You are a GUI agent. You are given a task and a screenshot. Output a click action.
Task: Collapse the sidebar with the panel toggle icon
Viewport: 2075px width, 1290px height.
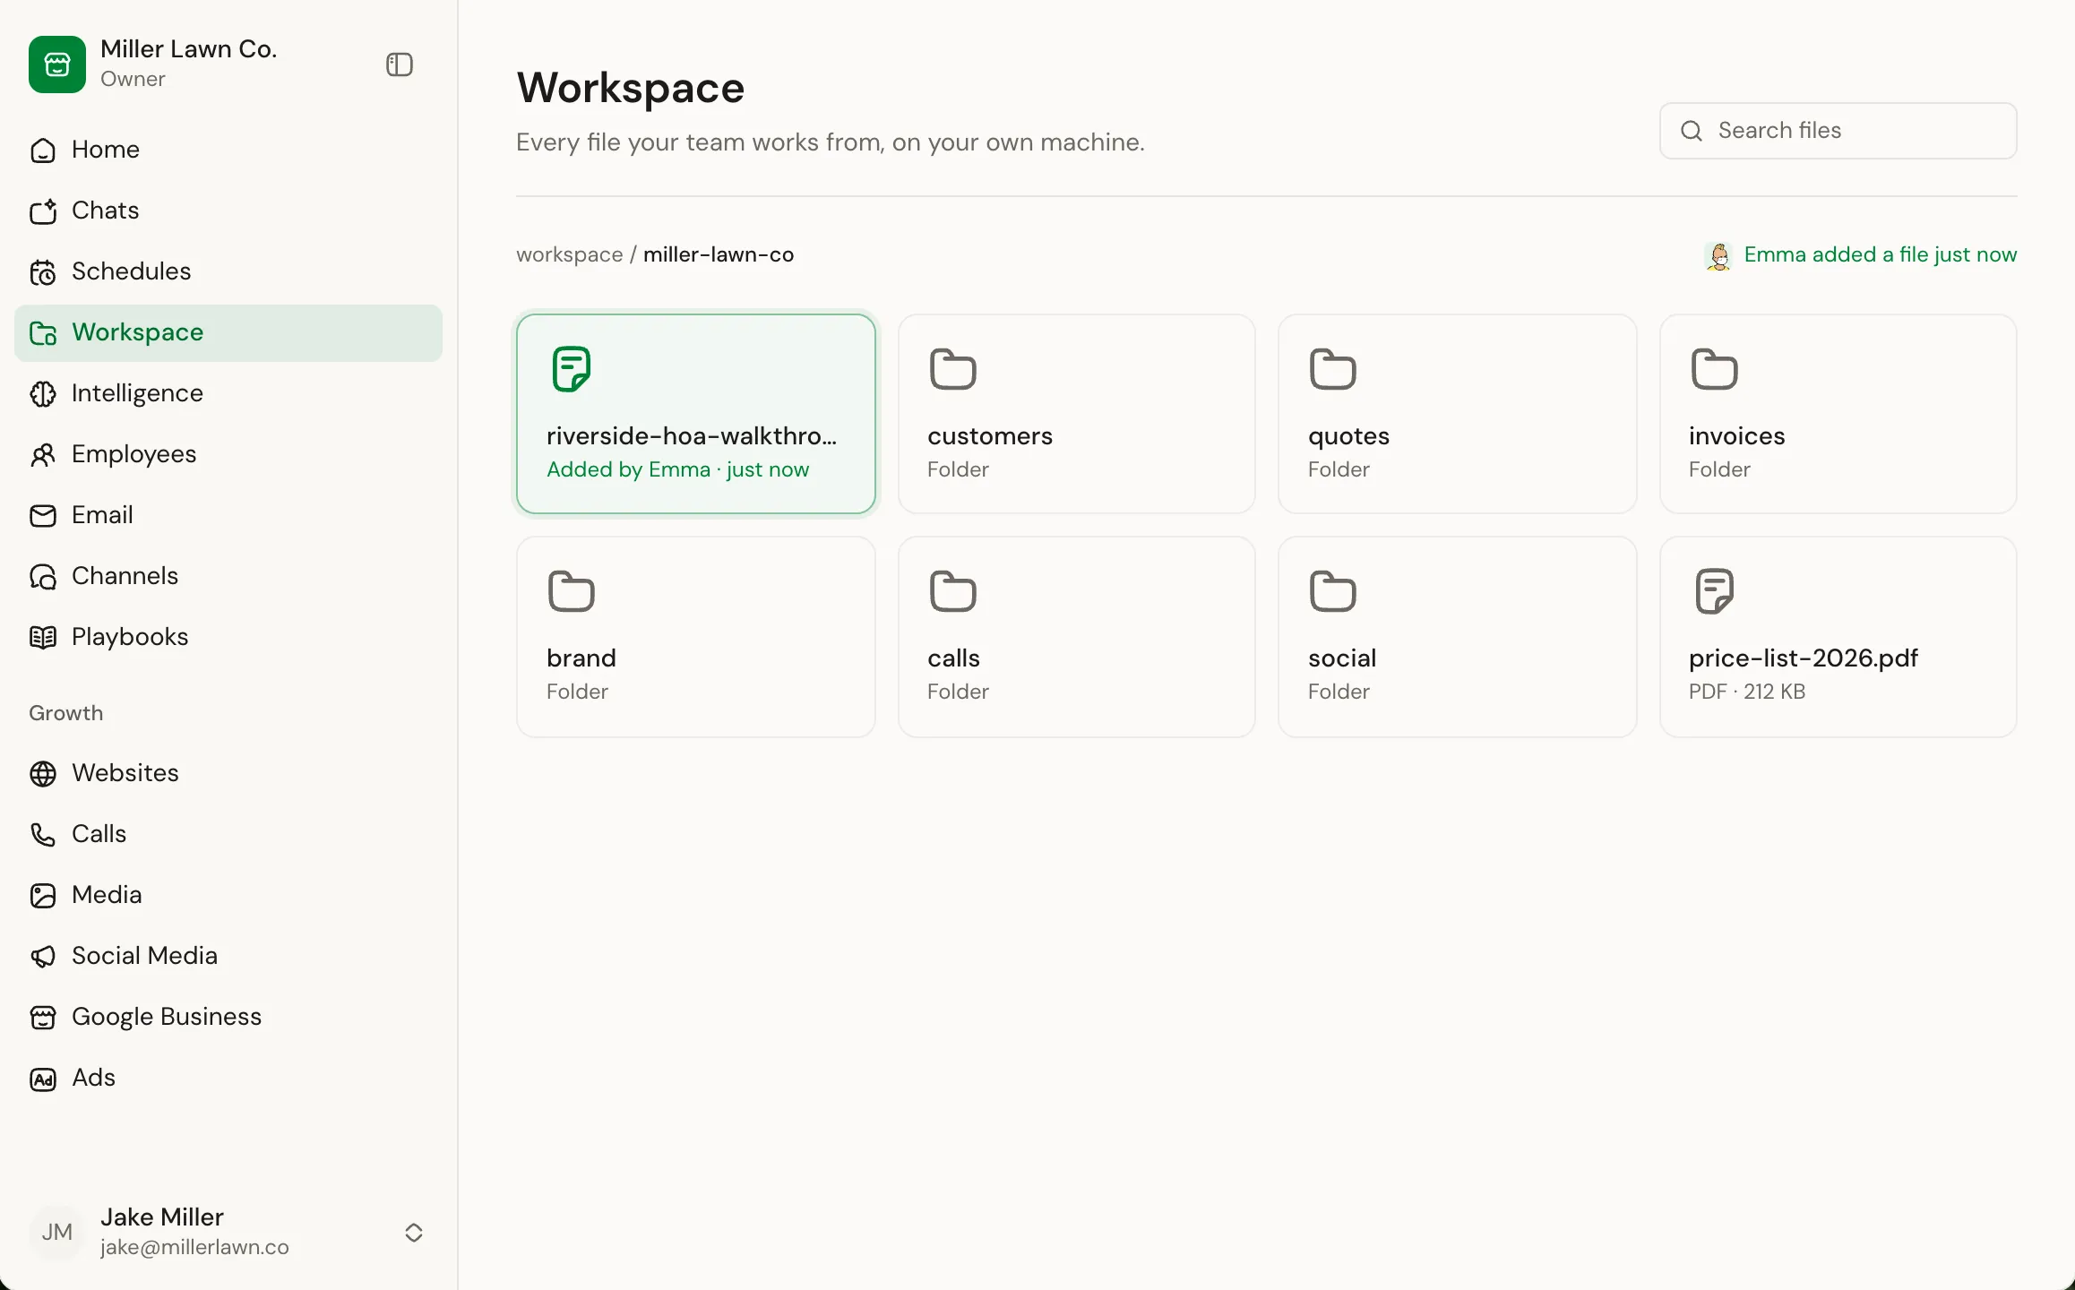click(400, 64)
